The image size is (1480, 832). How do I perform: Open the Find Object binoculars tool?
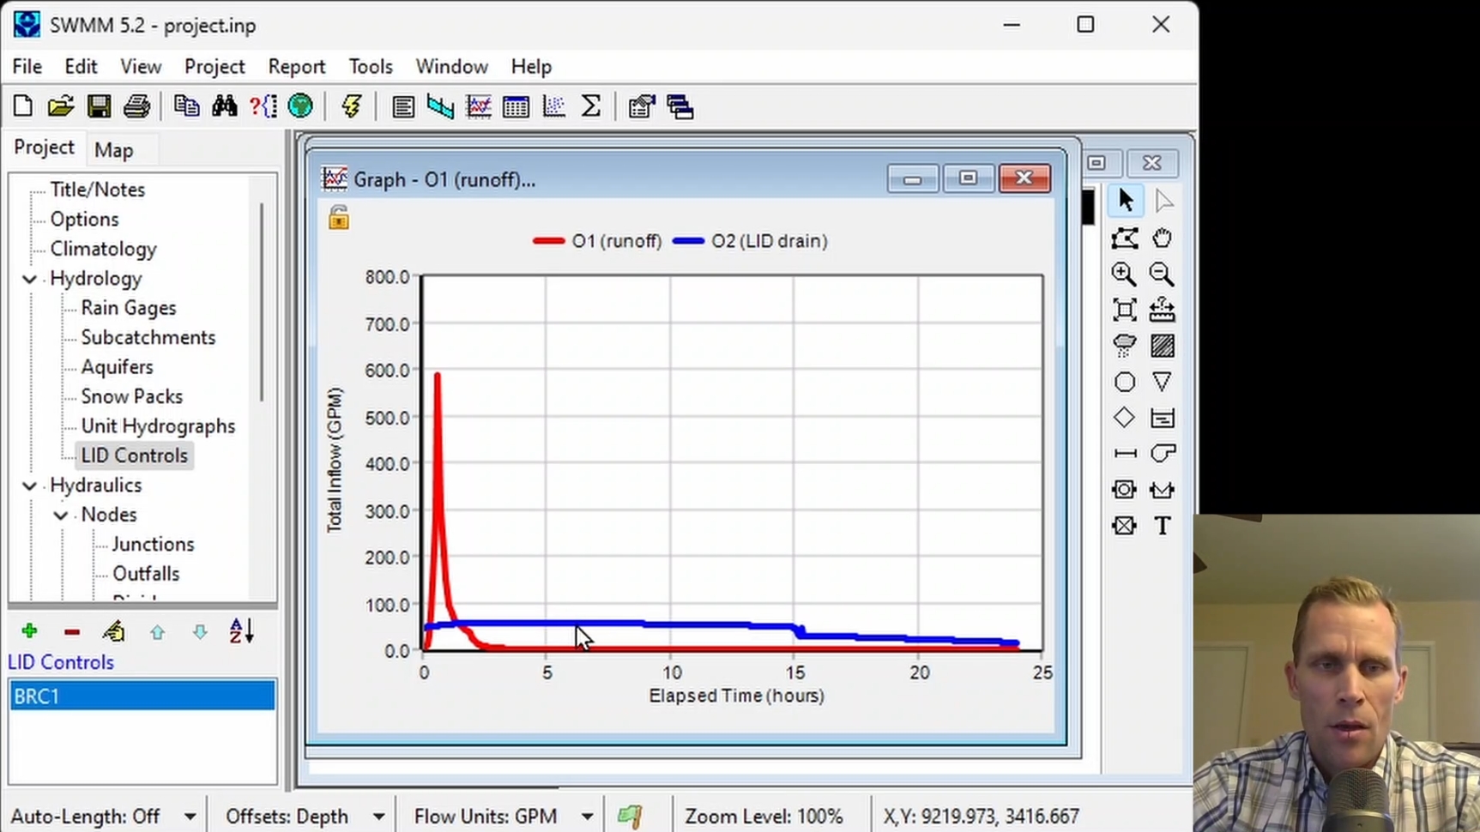225,106
